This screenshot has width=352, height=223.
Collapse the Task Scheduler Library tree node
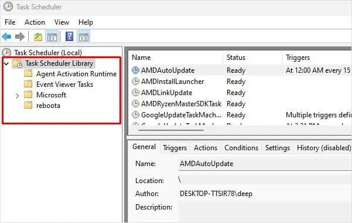pyautogui.click(x=6, y=64)
